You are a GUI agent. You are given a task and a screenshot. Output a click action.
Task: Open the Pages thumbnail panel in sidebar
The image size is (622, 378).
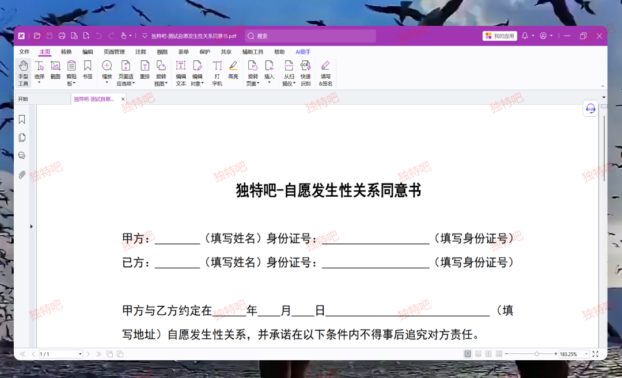(22, 138)
